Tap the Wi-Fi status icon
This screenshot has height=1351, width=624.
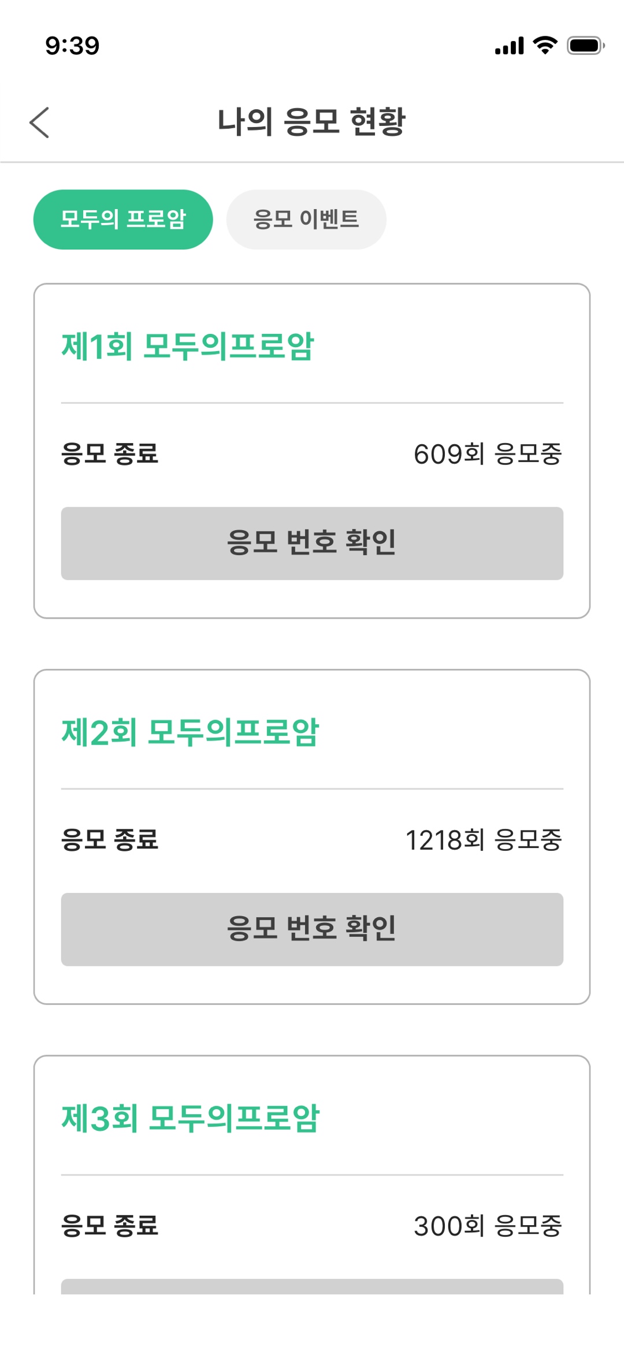(x=545, y=45)
